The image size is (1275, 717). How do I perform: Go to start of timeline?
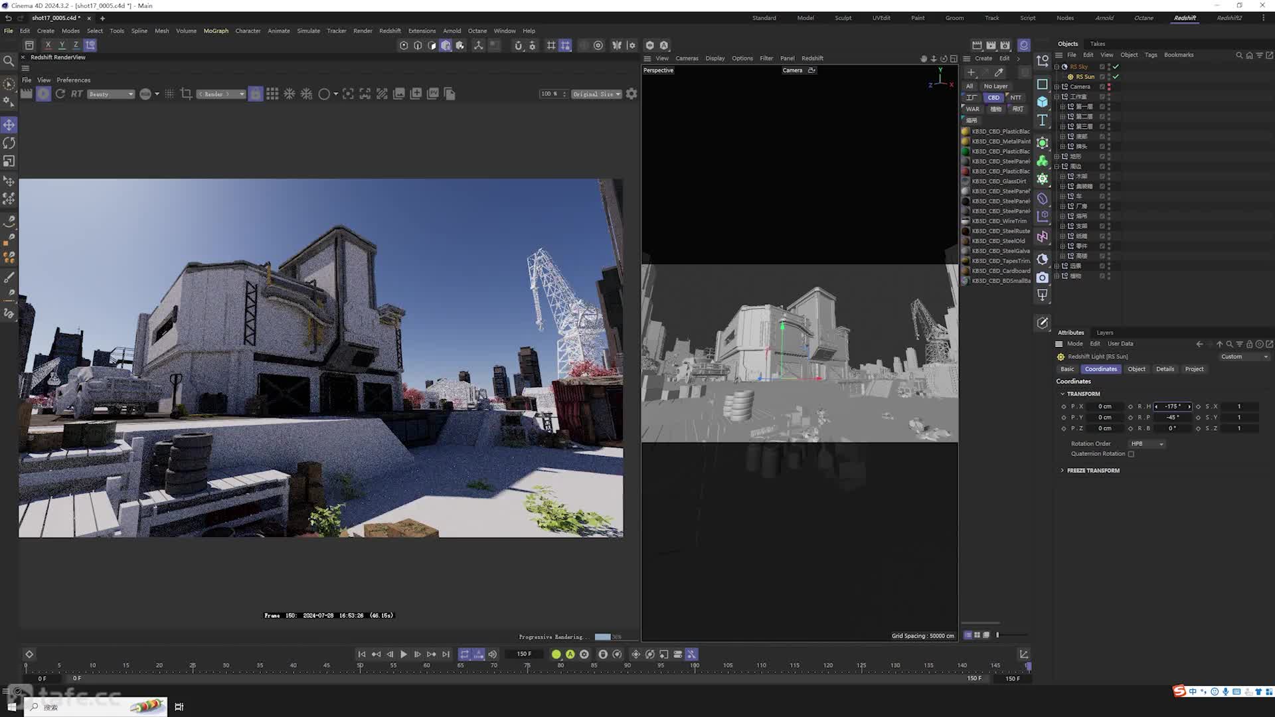[x=362, y=655]
